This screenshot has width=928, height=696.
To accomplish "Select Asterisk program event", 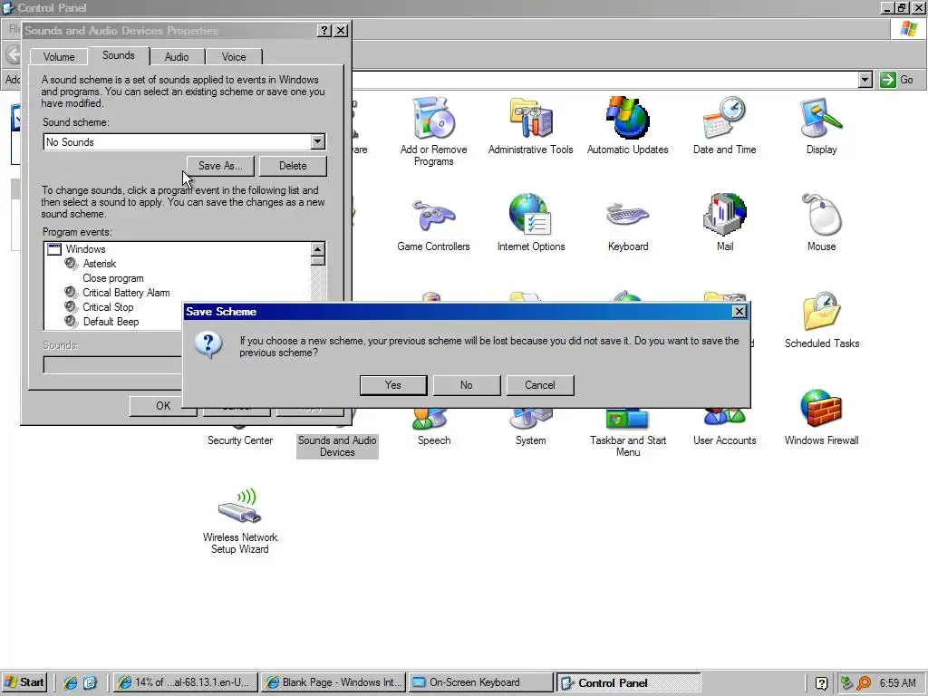I will [x=100, y=264].
